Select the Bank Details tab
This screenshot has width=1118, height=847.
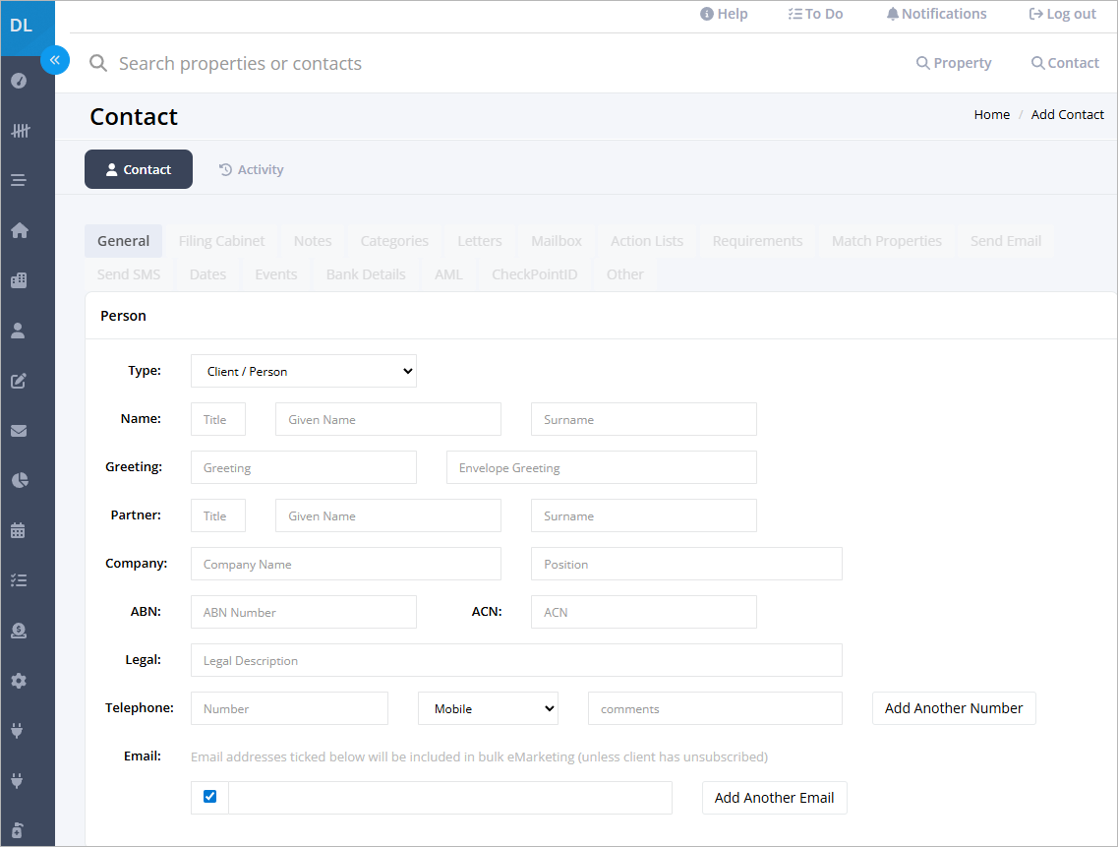tap(366, 274)
